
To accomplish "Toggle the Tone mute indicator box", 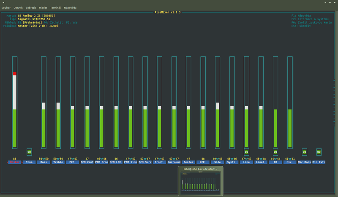I will [x=29, y=152].
